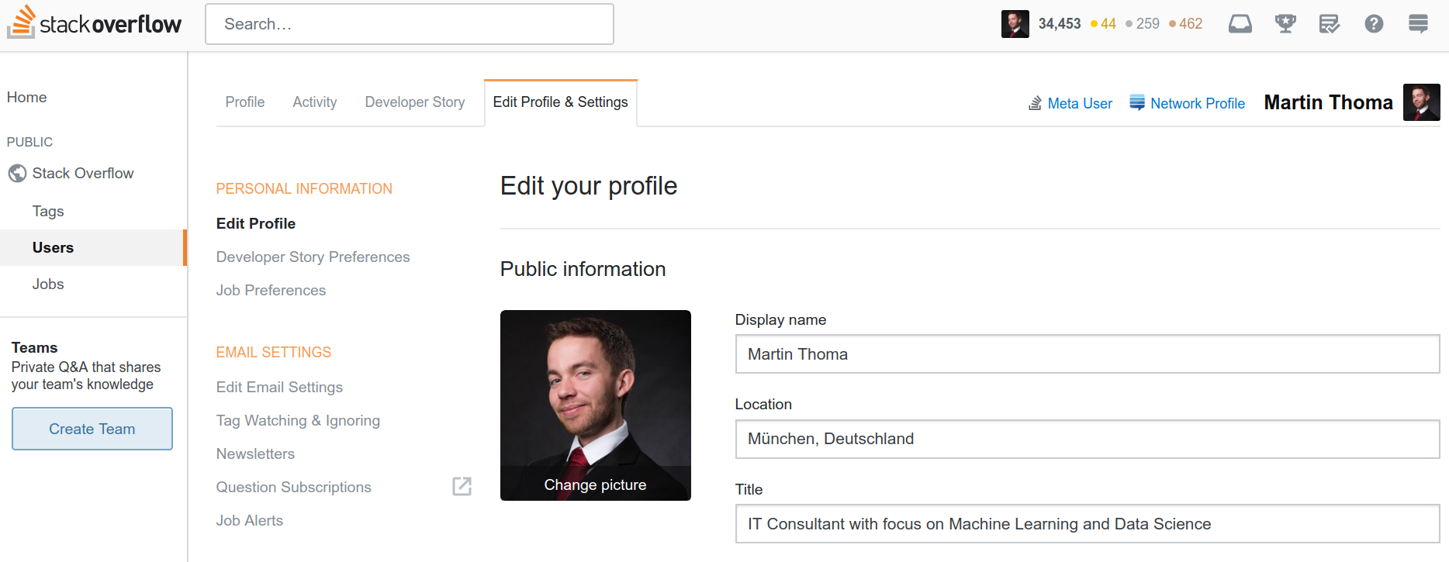View your achievements trophy icon
Screen dimensions: 1449x562
click(1285, 23)
